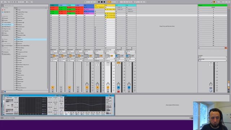Select External Audio Effect in the device list
The height and width of the screenshot is (130, 231).
23,46
